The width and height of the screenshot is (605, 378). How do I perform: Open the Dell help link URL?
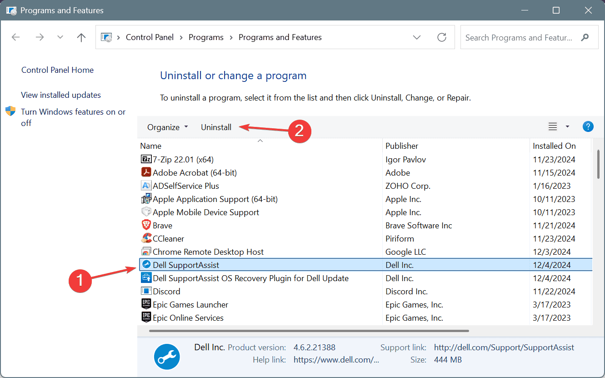(336, 360)
